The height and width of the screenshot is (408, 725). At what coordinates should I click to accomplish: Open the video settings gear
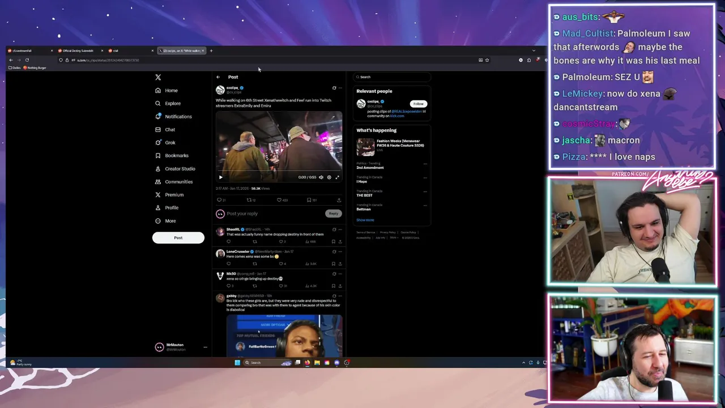point(329,177)
